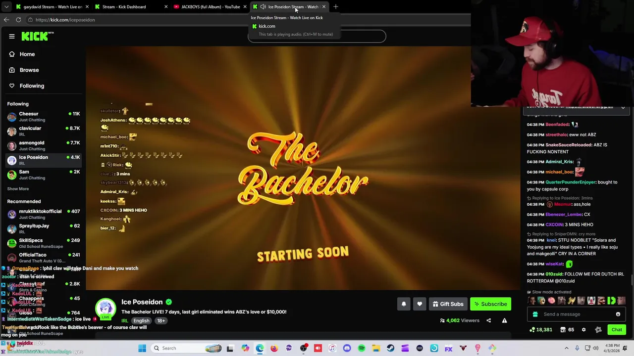Switch to JACKBOYS YouTube tab

point(210,6)
